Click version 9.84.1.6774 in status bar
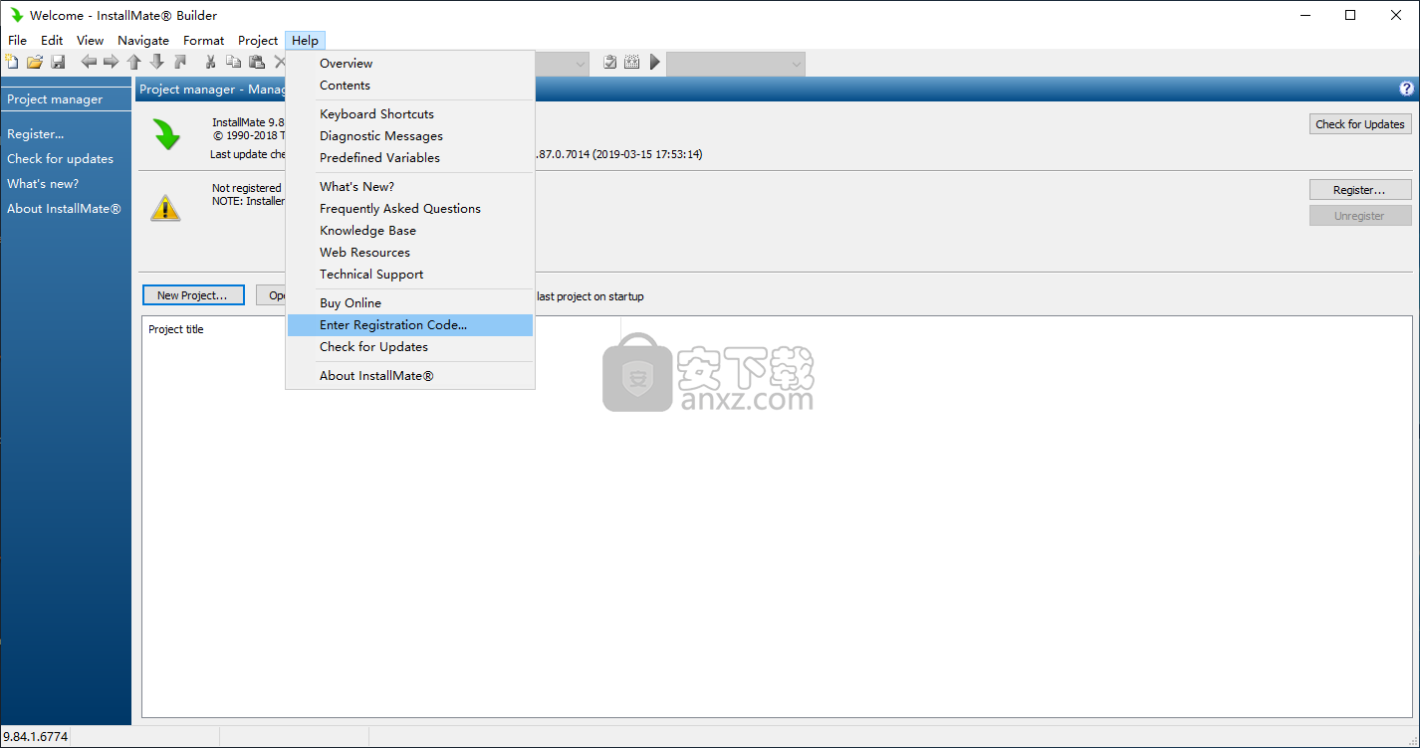 pyautogui.click(x=36, y=737)
